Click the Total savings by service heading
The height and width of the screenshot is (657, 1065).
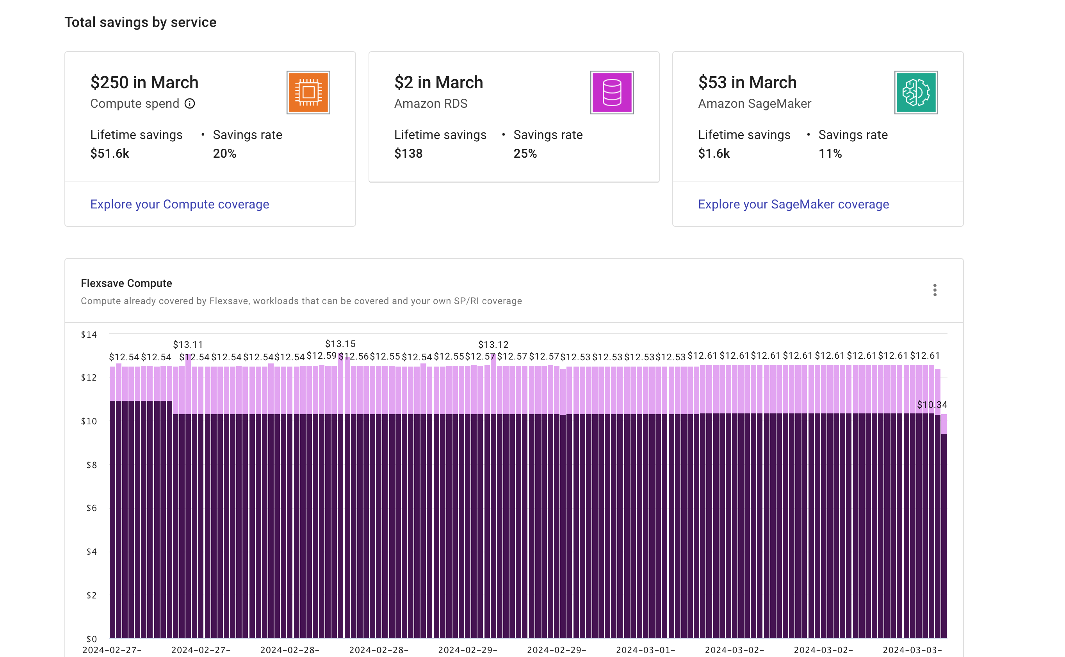[x=141, y=22]
